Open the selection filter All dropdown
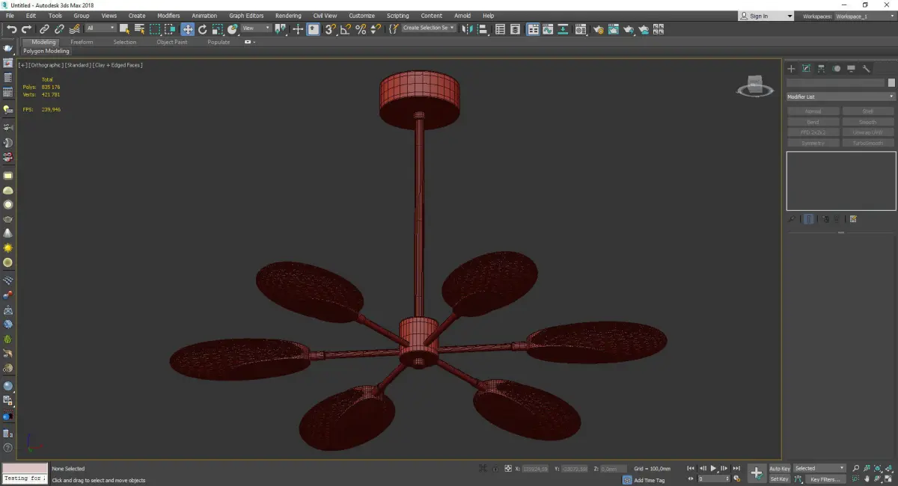Image resolution: width=898 pixels, height=486 pixels. [x=100, y=28]
